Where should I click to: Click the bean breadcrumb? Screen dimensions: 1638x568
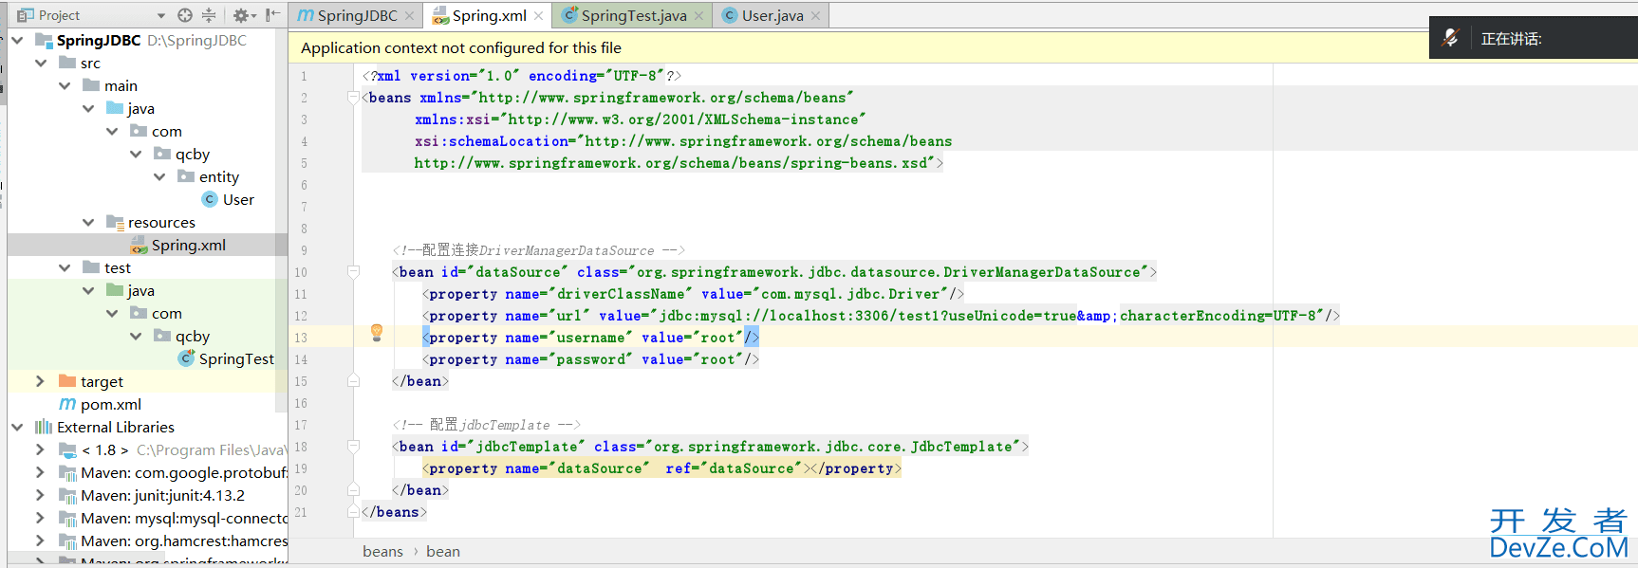pyautogui.click(x=443, y=551)
